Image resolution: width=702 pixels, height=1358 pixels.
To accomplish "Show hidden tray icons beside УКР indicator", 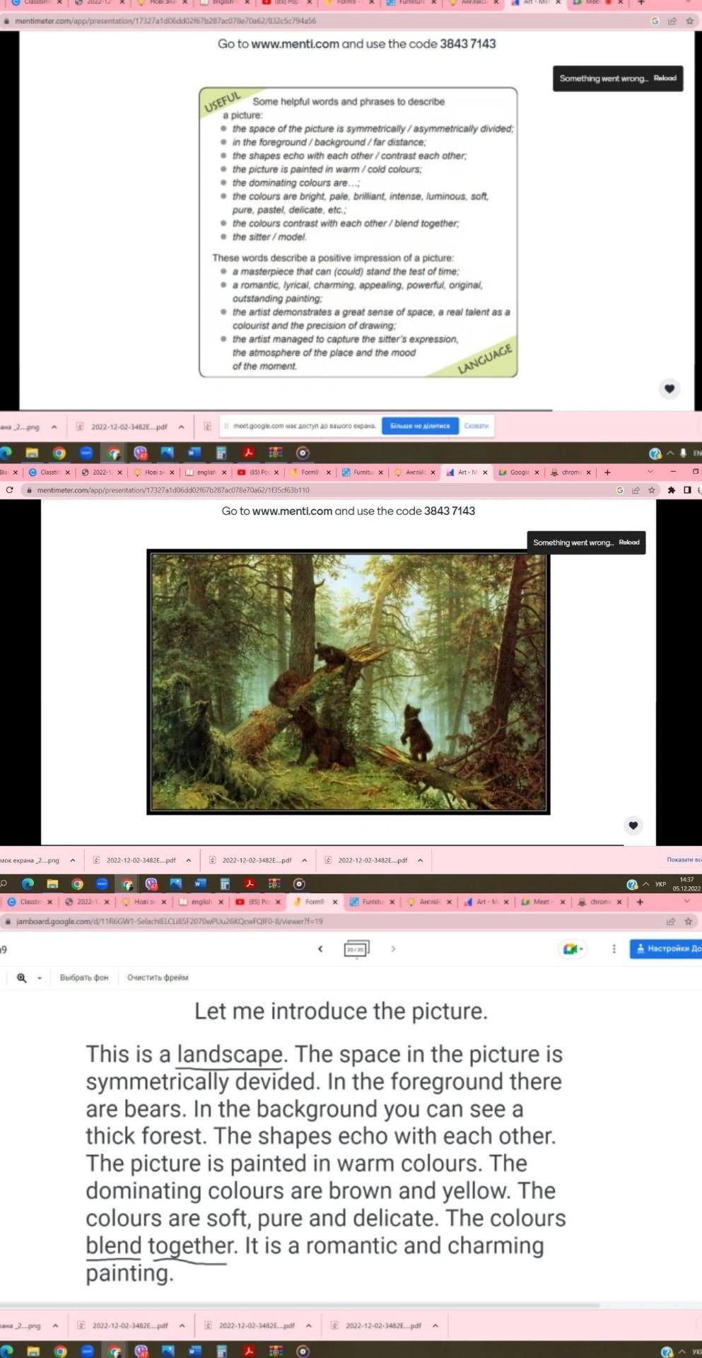I will 645,884.
